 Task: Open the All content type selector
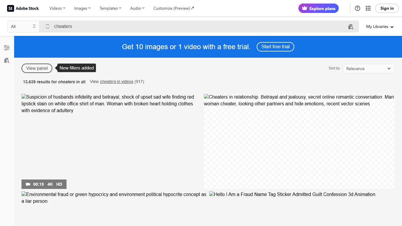tap(23, 26)
